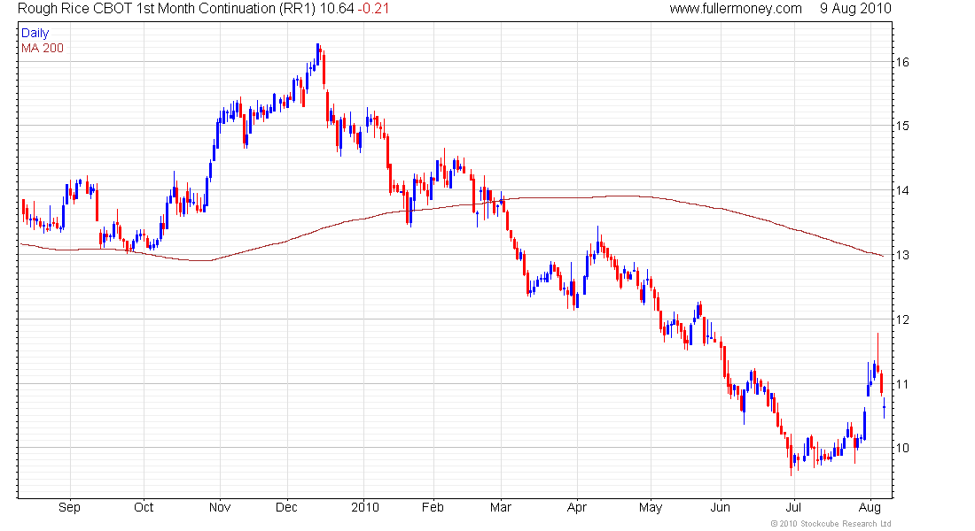Click the 10 price axis label
Image resolution: width=975 pixels, height=531 pixels.
point(902,449)
